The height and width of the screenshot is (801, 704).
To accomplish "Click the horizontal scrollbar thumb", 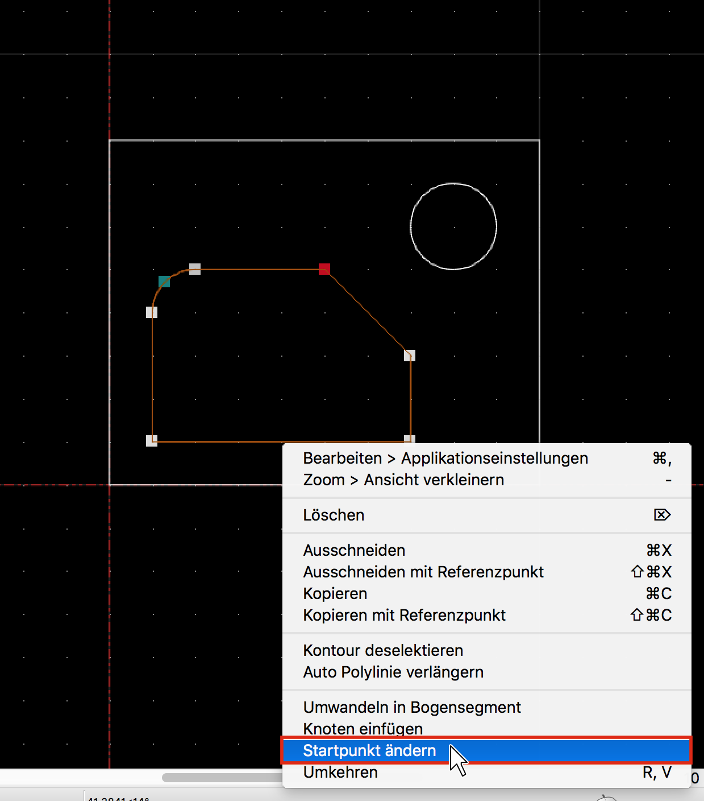I will coord(222,778).
